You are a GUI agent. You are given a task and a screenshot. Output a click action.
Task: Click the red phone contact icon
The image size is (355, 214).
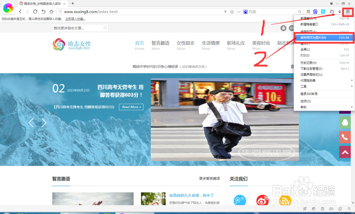345,137
